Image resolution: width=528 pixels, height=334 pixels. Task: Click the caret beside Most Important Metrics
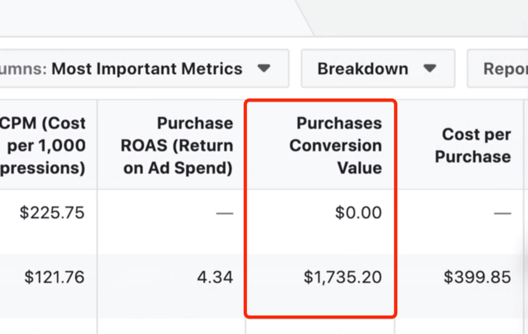click(x=264, y=69)
